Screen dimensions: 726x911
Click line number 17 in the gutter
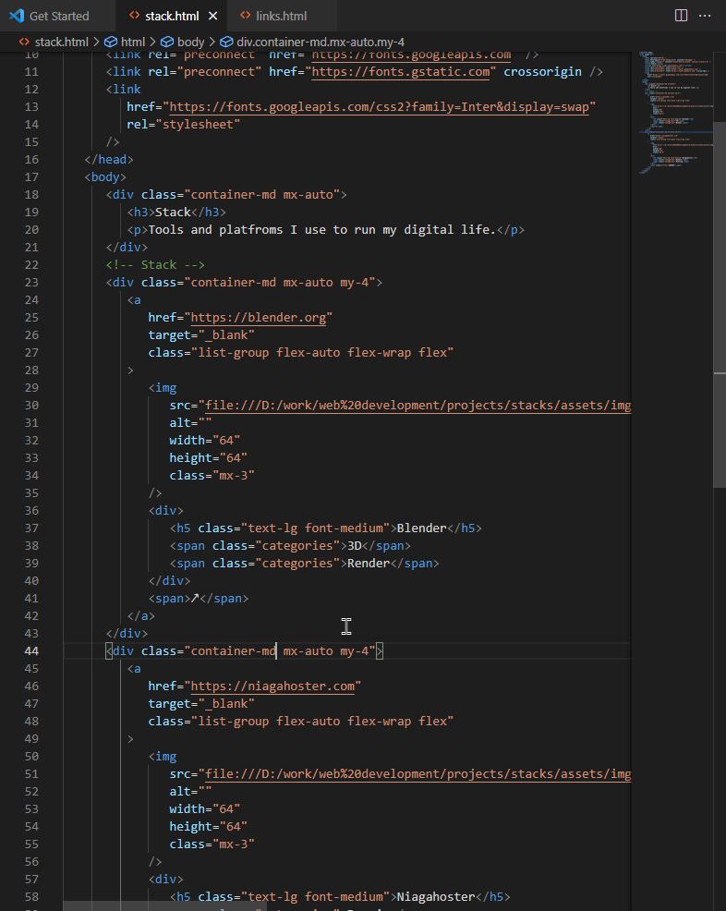(x=31, y=177)
